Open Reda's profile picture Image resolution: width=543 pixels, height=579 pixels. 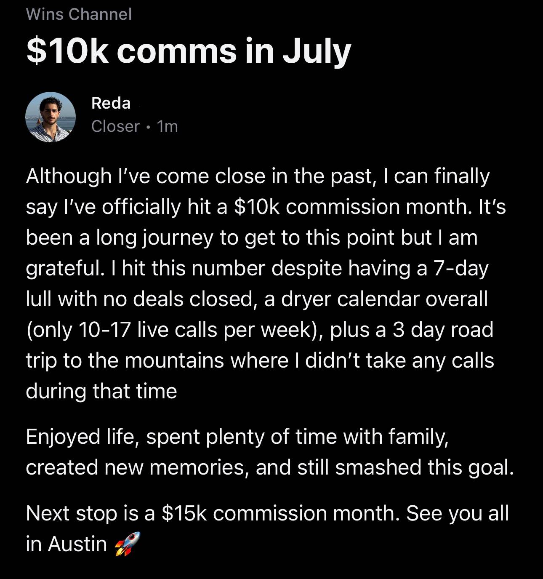click(x=50, y=117)
